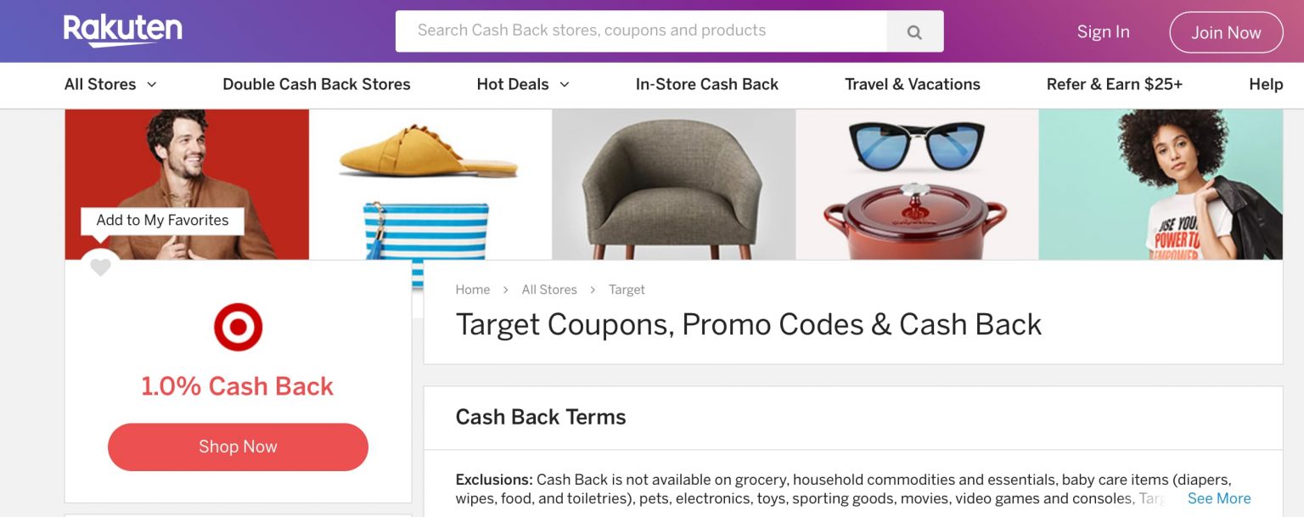Click the sunglasses and red pot image
The height and width of the screenshot is (517, 1304).
[x=916, y=184]
